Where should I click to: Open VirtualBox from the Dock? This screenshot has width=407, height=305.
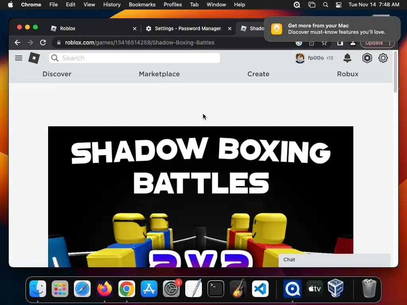(x=335, y=288)
